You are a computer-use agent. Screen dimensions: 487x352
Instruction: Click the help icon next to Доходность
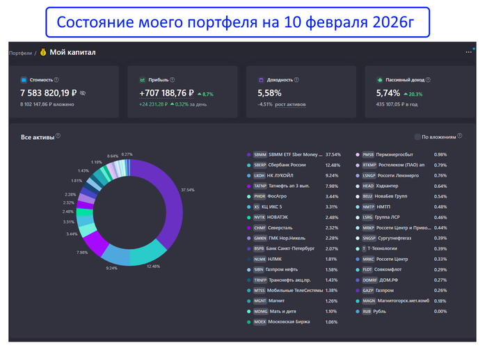coord(295,80)
